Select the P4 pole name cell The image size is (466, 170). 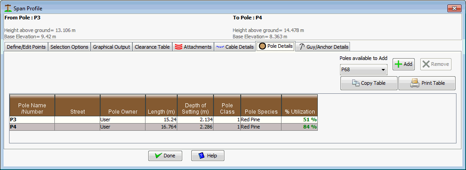click(x=32, y=127)
